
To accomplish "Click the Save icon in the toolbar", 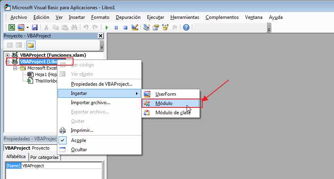I will (35, 27).
